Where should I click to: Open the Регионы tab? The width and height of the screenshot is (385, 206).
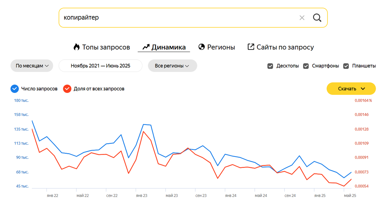[221, 47]
